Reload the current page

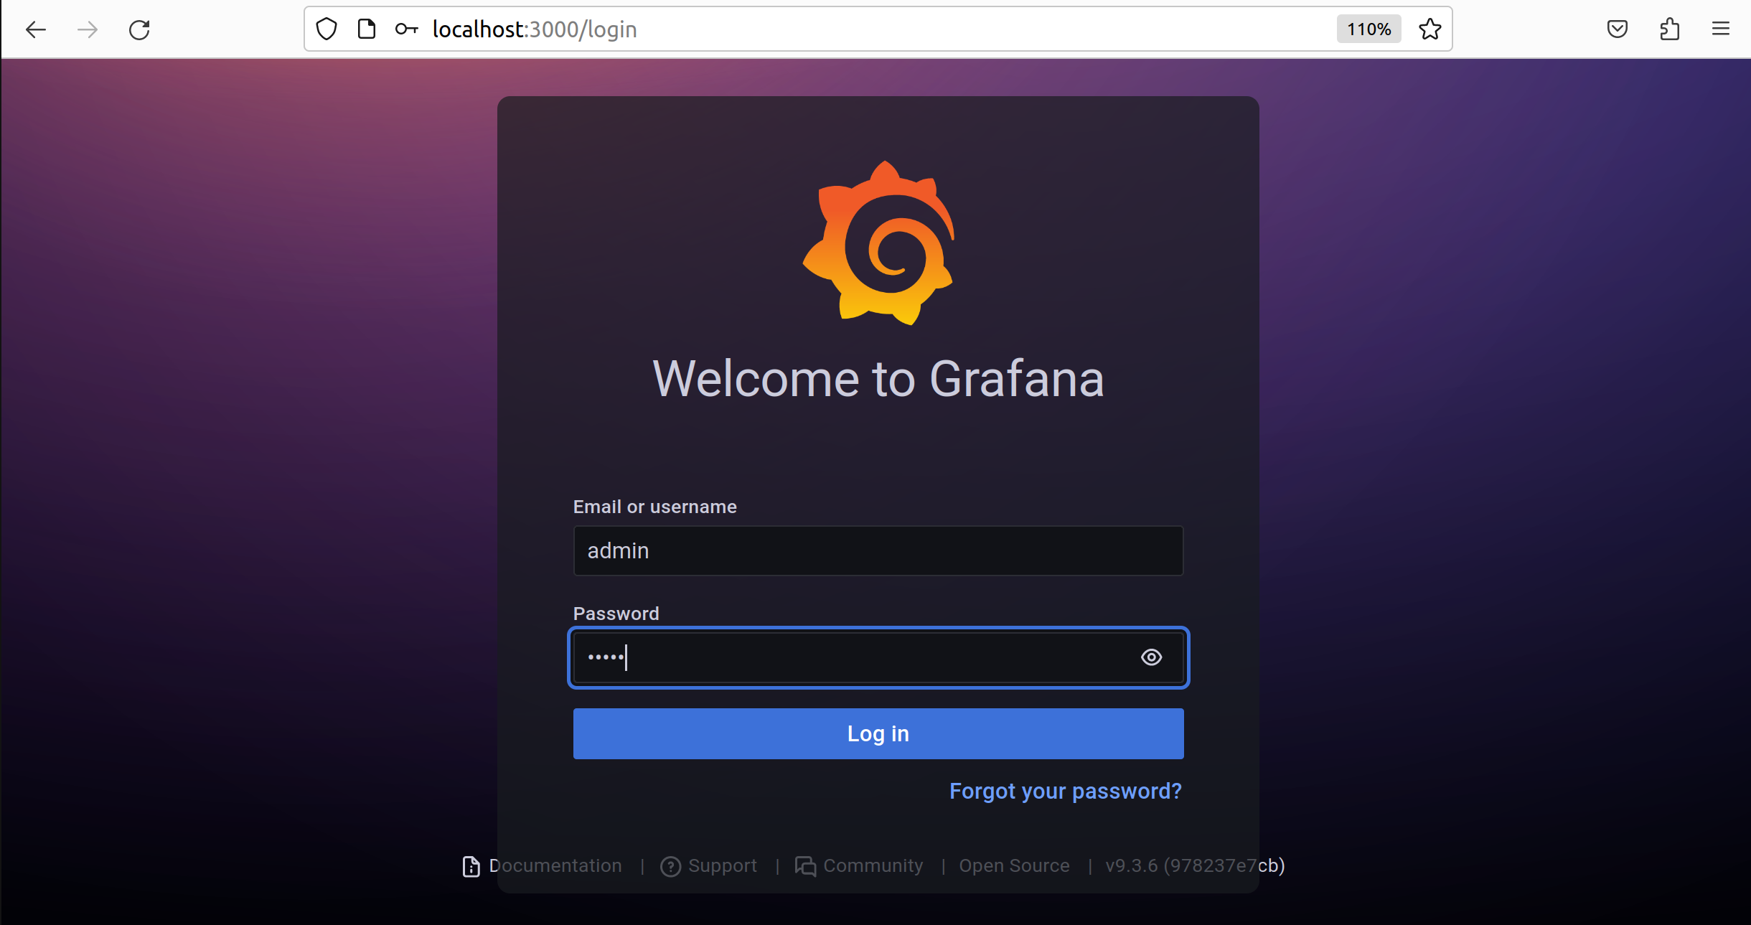click(x=139, y=29)
